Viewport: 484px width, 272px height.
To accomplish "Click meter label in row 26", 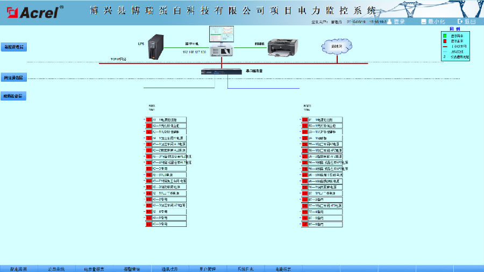I will 325,156.
